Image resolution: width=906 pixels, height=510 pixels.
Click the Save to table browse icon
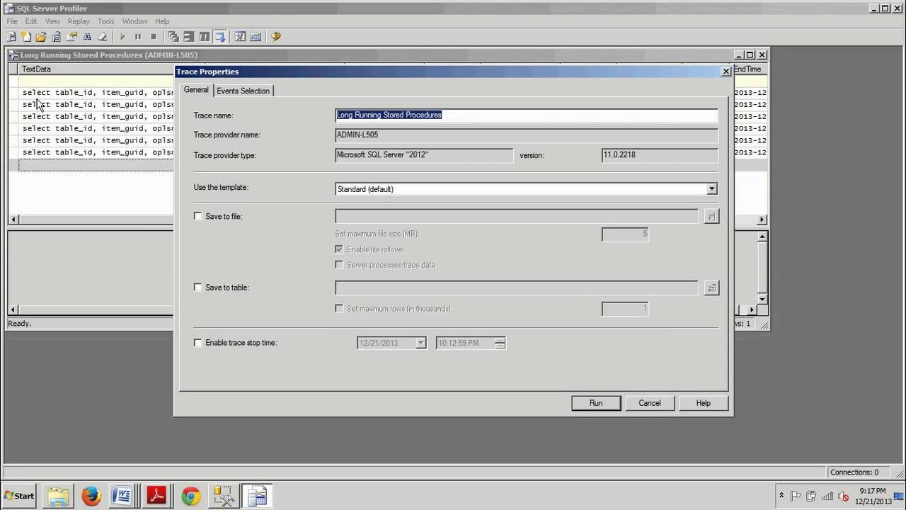711,288
